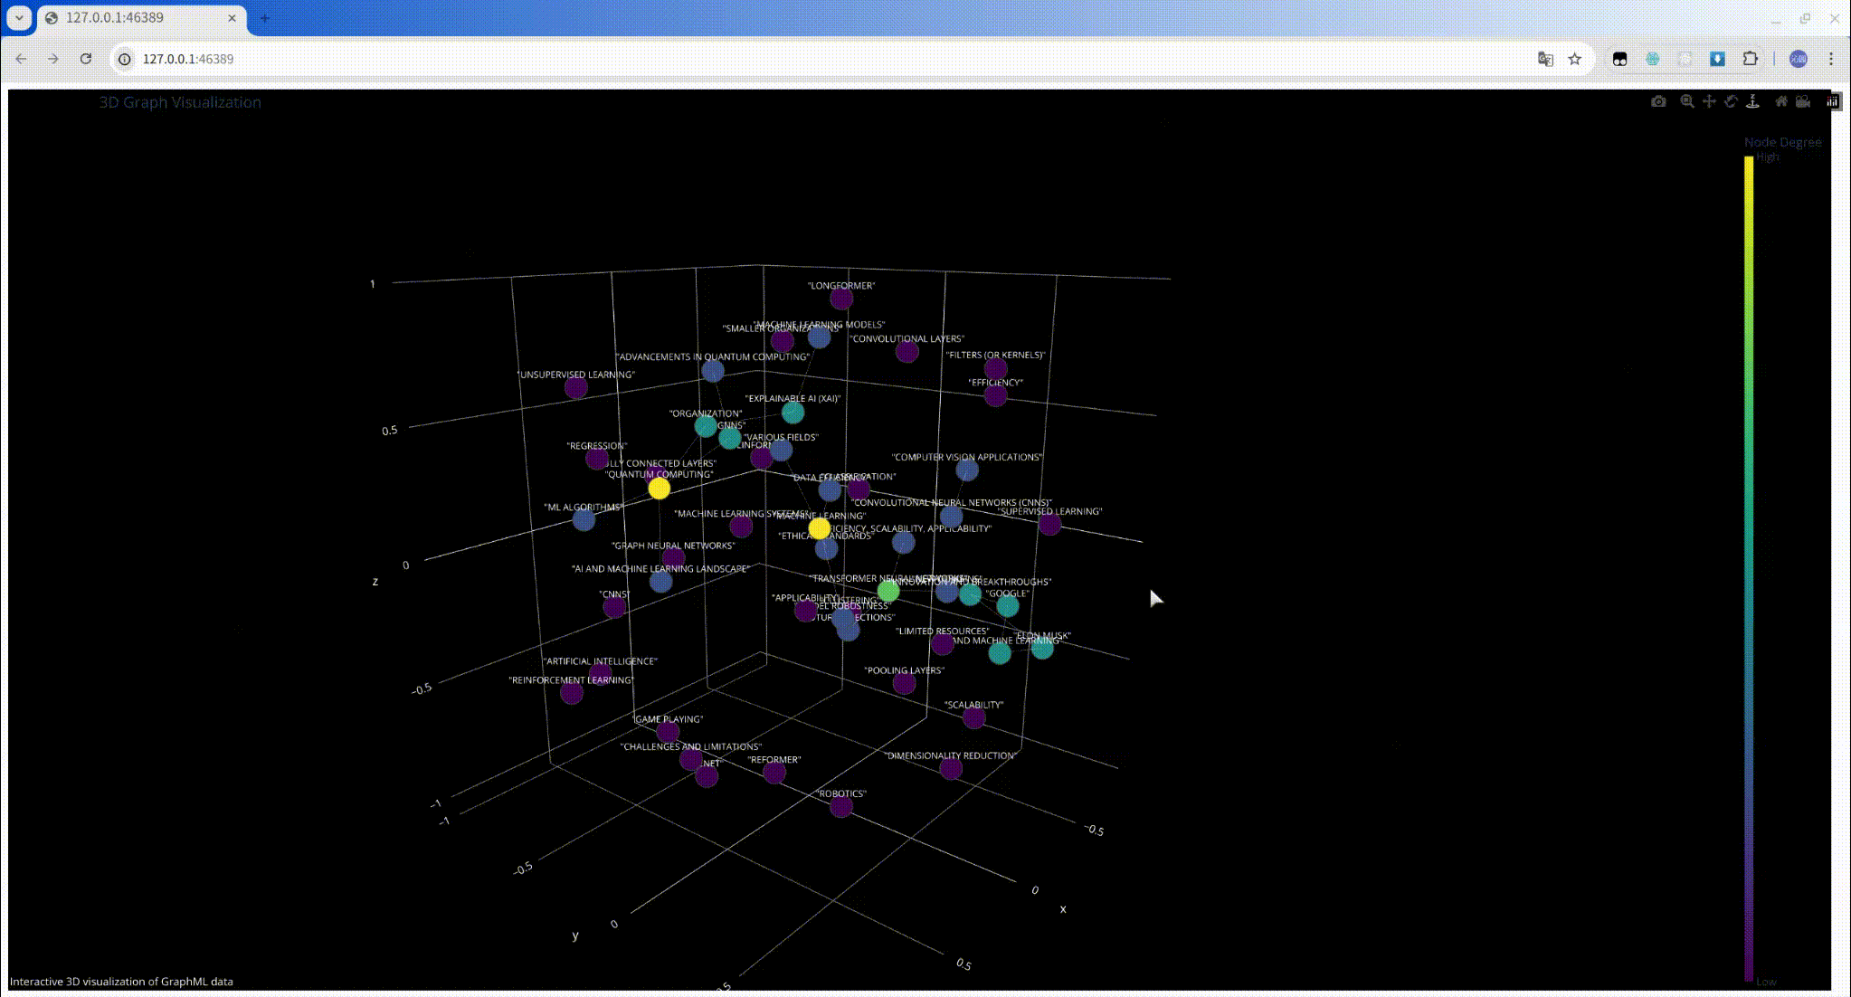Viewport: 1851px width, 997px height.
Task: Click the Node Degree color scale bar
Action: (x=1749, y=568)
